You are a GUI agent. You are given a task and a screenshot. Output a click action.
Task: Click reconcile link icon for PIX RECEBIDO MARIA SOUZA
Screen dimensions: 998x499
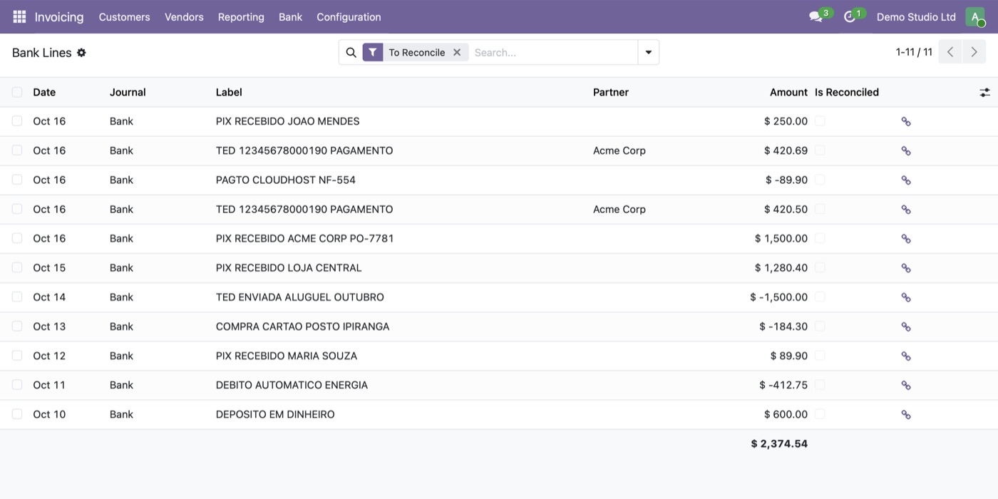[x=906, y=356]
